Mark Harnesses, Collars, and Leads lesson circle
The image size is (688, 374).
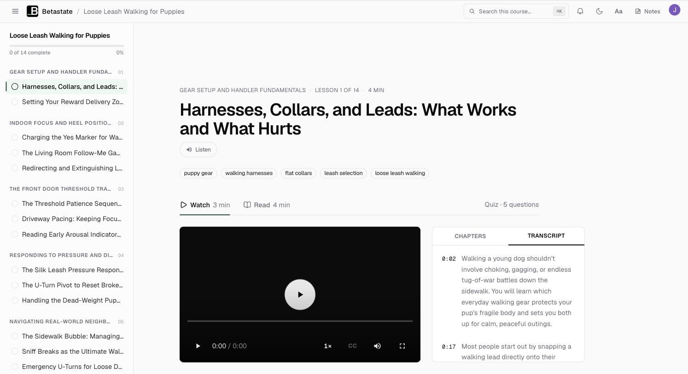click(x=15, y=87)
